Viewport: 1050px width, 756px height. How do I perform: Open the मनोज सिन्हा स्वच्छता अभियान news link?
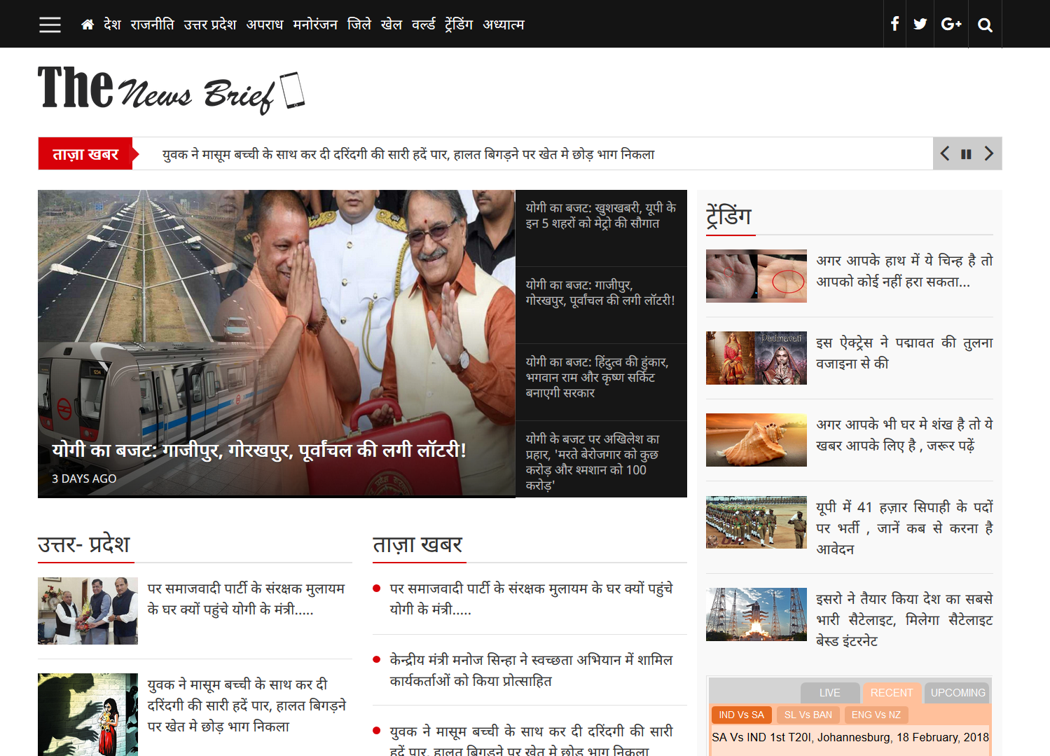530,670
